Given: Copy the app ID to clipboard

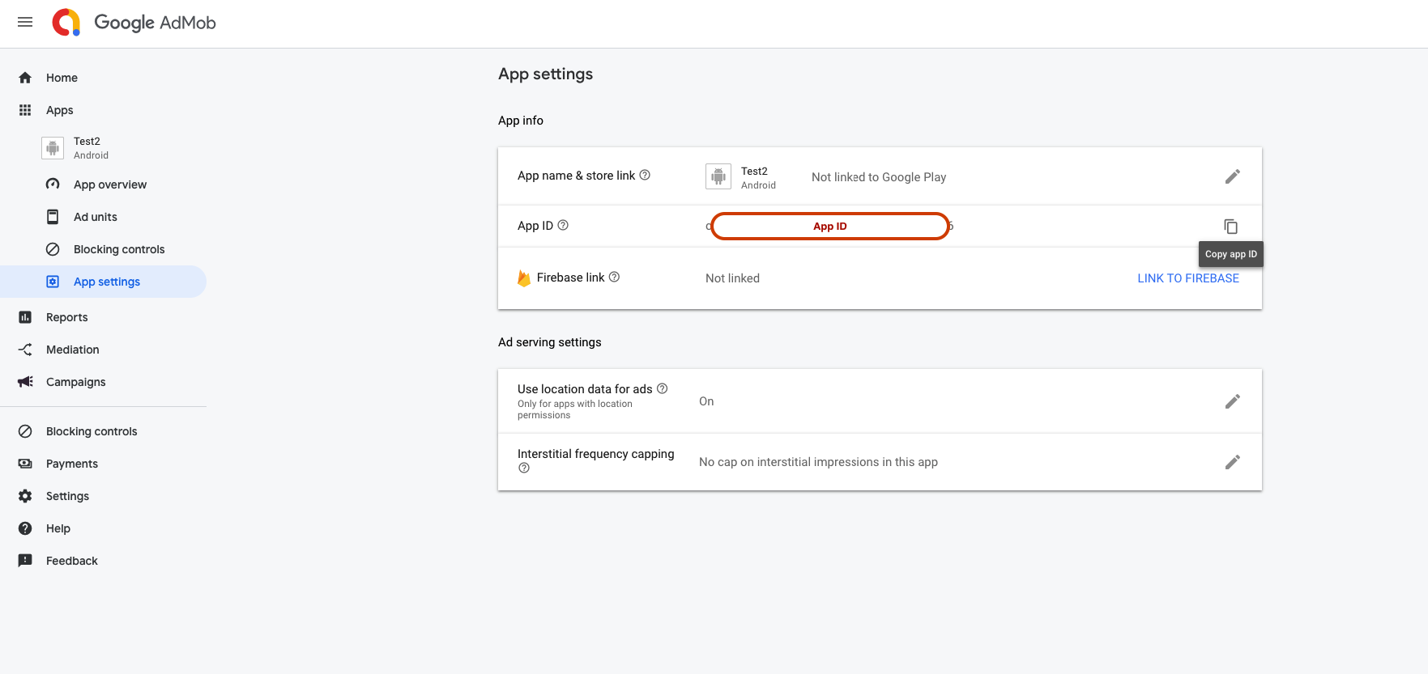Looking at the screenshot, I should pyautogui.click(x=1230, y=227).
